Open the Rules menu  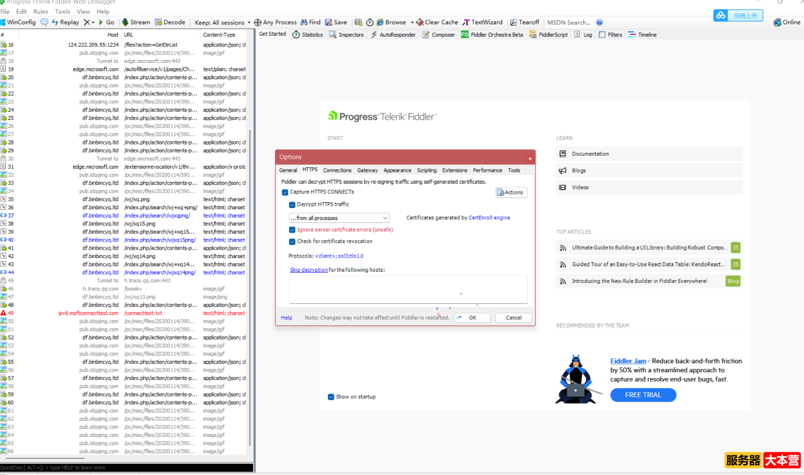[40, 11]
